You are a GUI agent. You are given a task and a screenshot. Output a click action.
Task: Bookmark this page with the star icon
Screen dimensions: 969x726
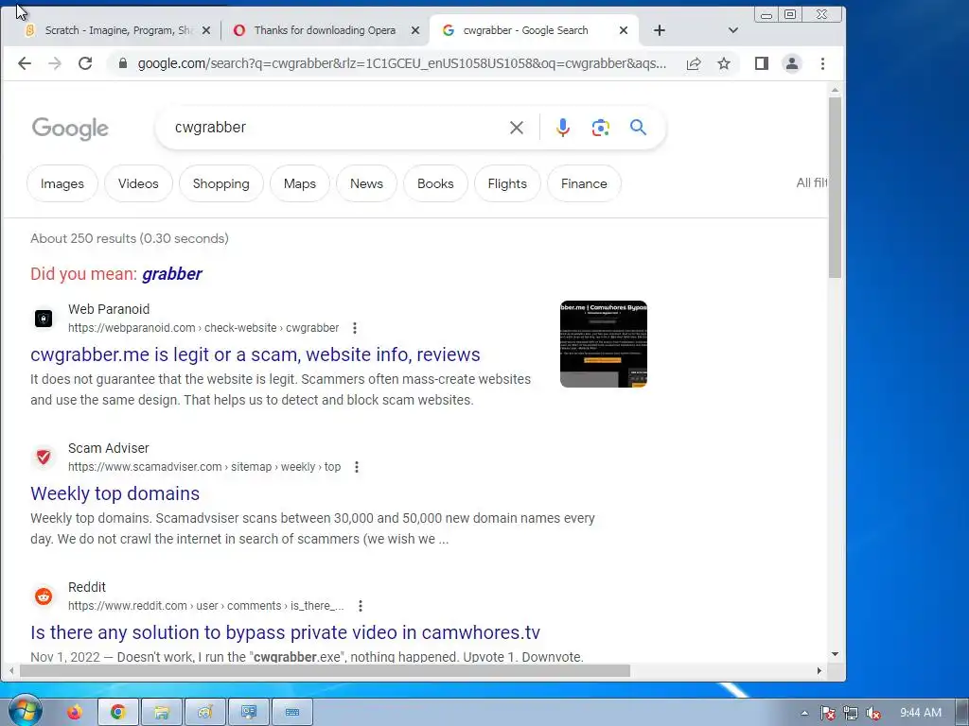pos(724,63)
